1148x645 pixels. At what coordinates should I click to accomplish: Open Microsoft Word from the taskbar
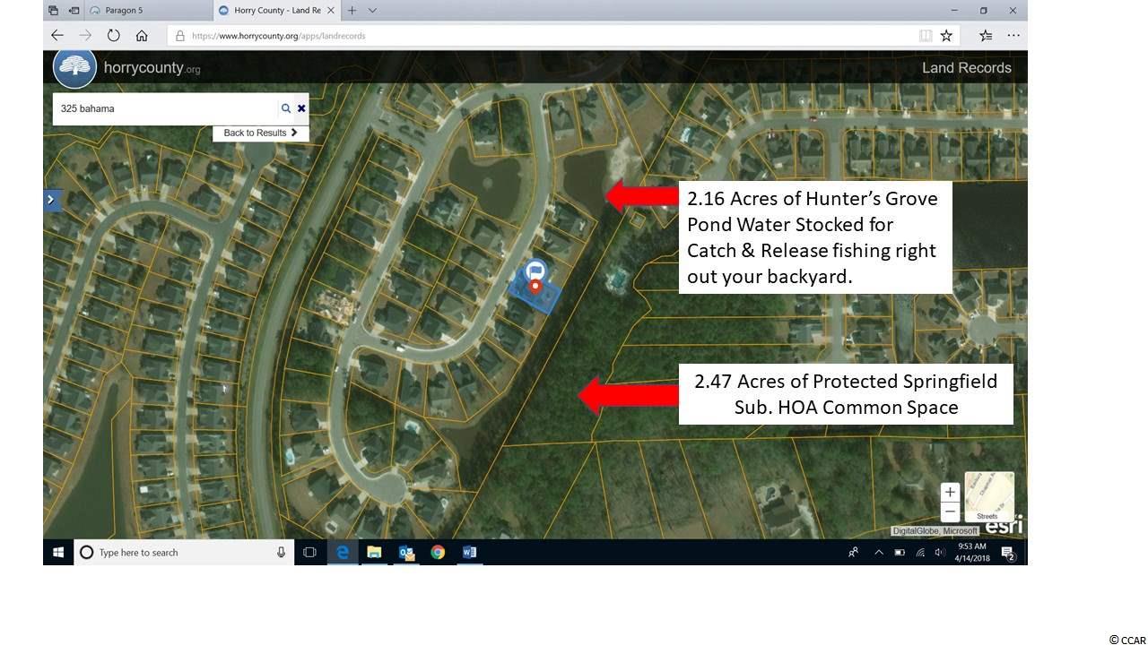point(469,553)
